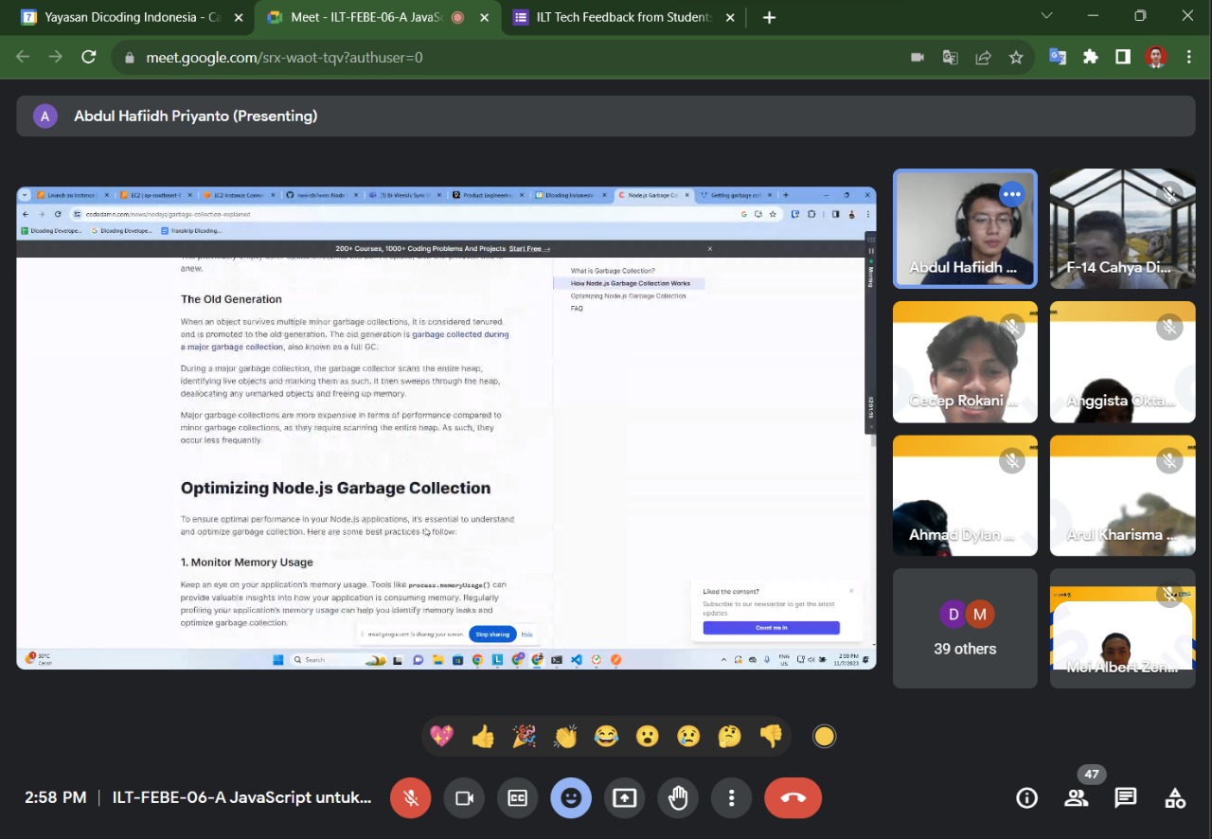This screenshot has width=1212, height=839.
Task: Click the Present now screen share icon
Action: click(624, 798)
